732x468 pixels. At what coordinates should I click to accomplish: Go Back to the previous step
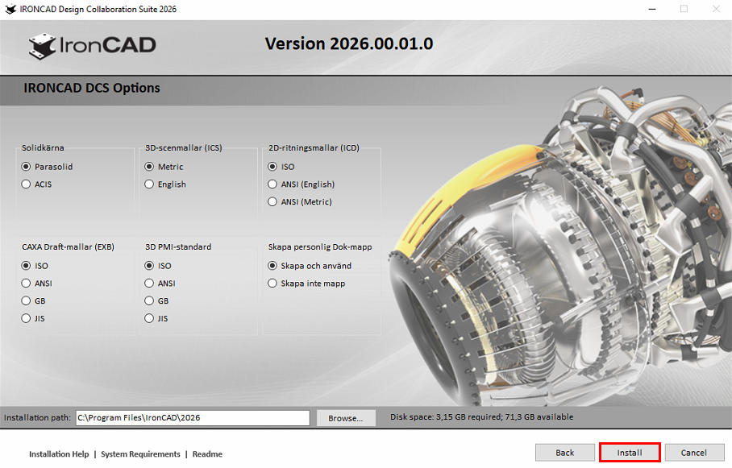tap(565, 453)
